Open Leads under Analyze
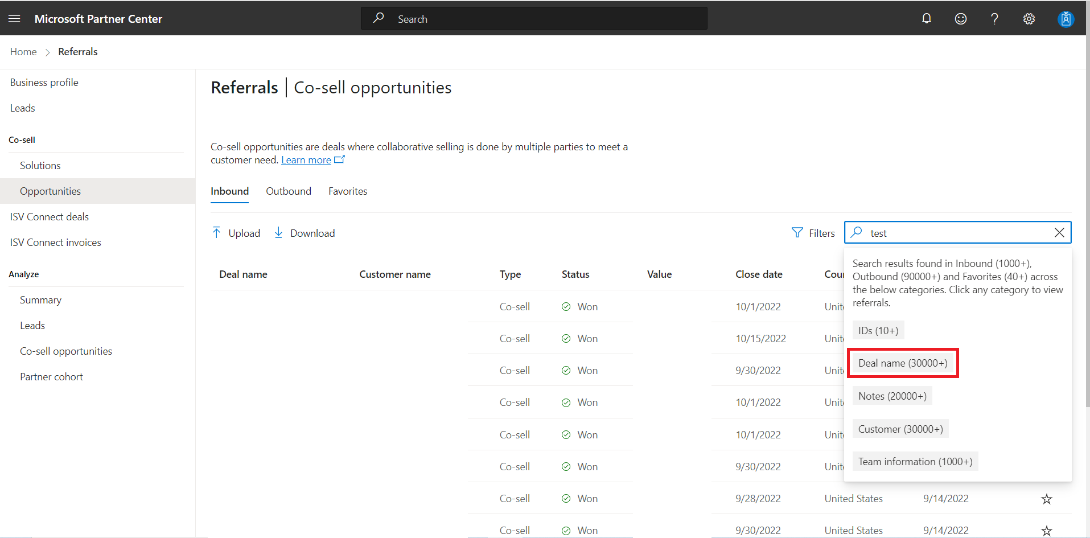This screenshot has height=538, width=1090. click(x=32, y=326)
